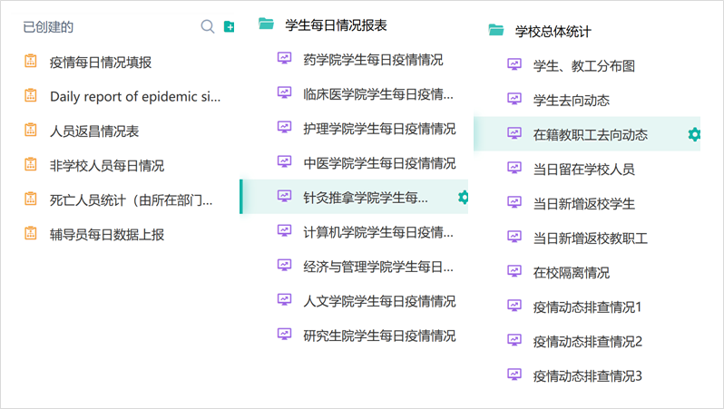Select 计算机学院学生每日疫情 report
This screenshot has width=724, height=409.
click(378, 232)
